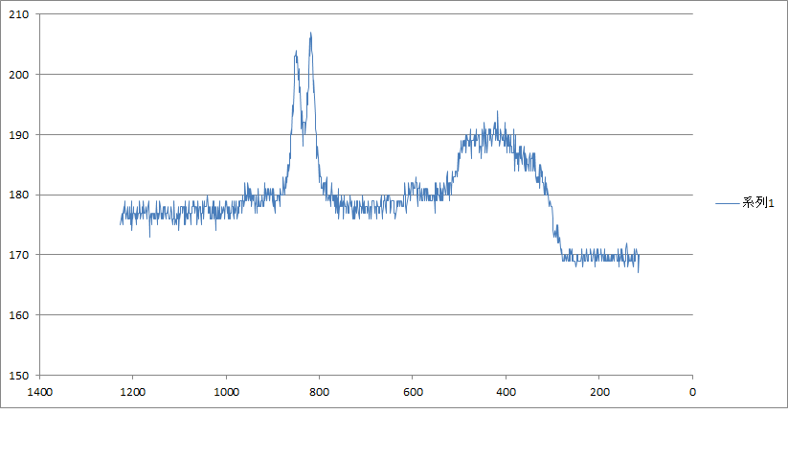The height and width of the screenshot is (460, 788).
Task: Click the Y-axis label 210
Action: pyautogui.click(x=18, y=14)
